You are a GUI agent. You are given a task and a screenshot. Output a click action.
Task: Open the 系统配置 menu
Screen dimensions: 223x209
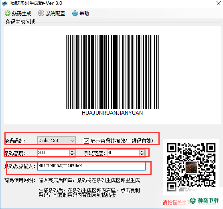pos(52,14)
